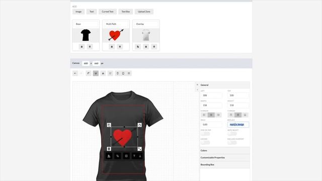
Task: Lock the Multi Path layer
Action: [112, 47]
